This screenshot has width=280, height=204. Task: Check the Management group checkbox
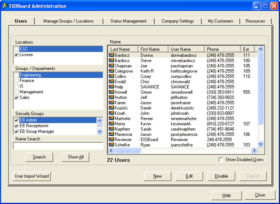(x=17, y=92)
